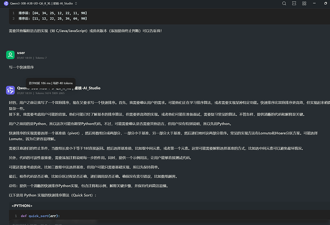The image size is (330, 225).
Task: Click the expand/collapse view icon in title bar
Action: [294, 3]
